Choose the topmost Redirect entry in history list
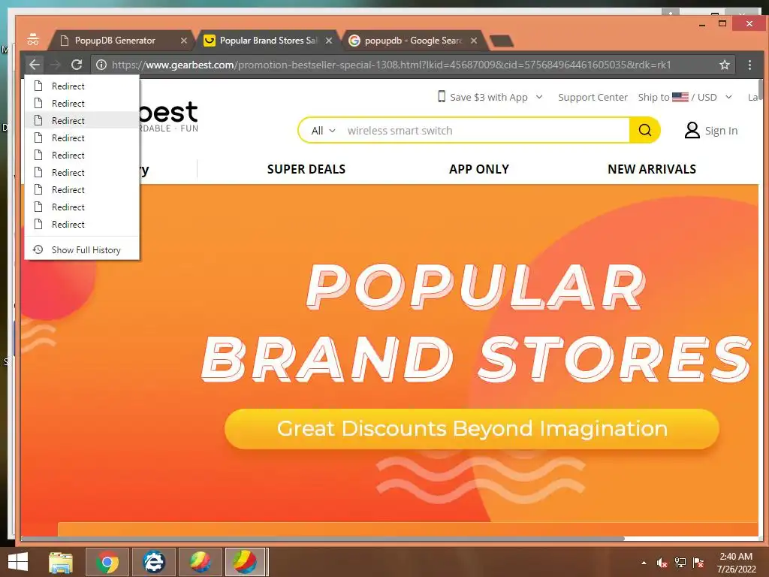 (x=82, y=86)
